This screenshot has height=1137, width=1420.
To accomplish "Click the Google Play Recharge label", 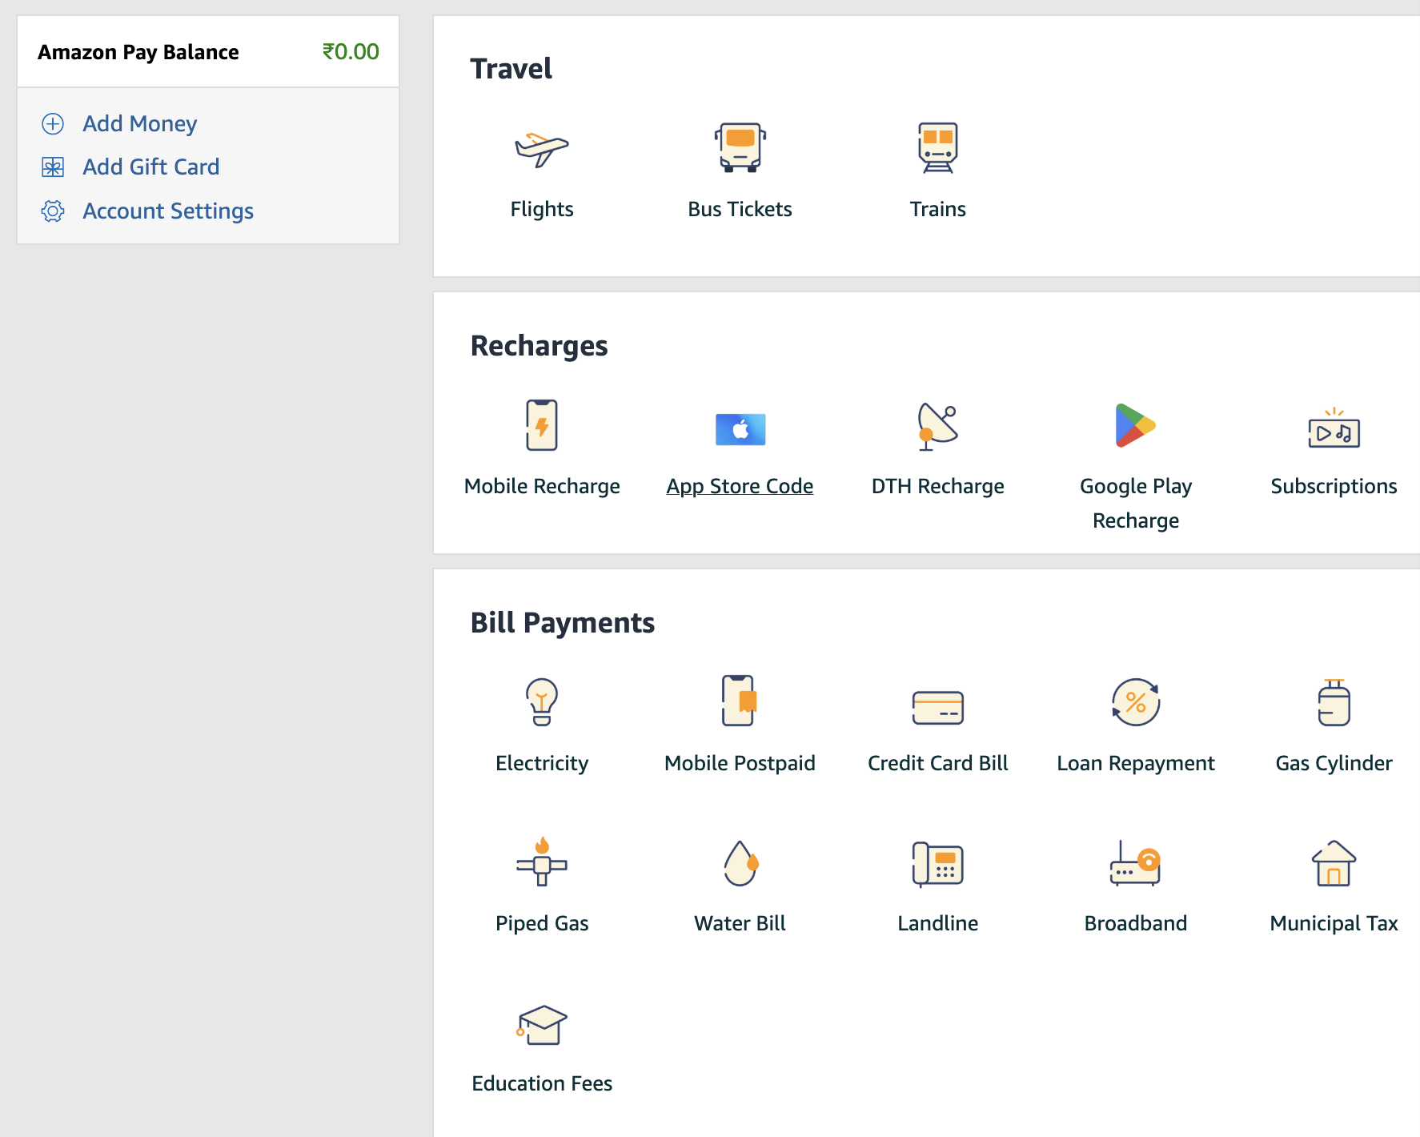I will pos(1136,503).
